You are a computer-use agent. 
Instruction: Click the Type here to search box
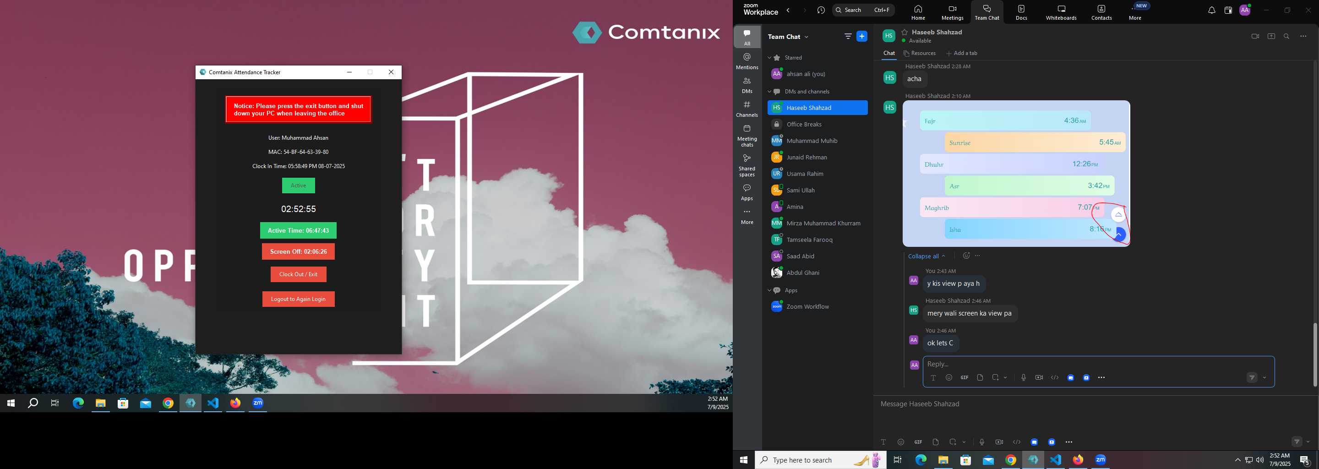click(x=820, y=460)
